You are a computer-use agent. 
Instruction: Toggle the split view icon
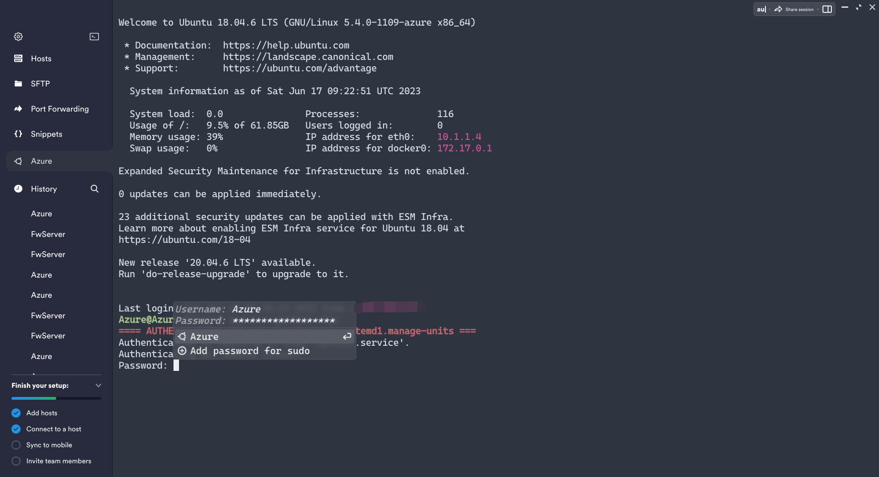pyautogui.click(x=827, y=9)
